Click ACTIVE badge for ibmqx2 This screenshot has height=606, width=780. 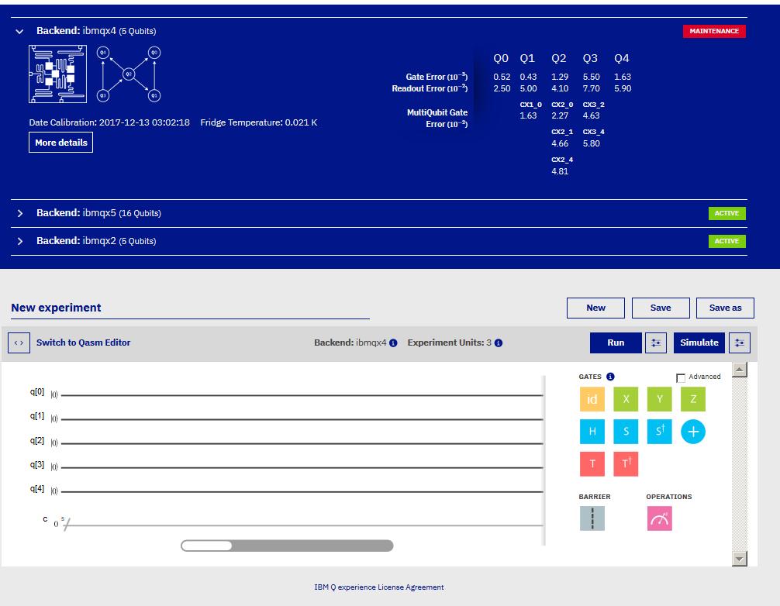tap(727, 241)
